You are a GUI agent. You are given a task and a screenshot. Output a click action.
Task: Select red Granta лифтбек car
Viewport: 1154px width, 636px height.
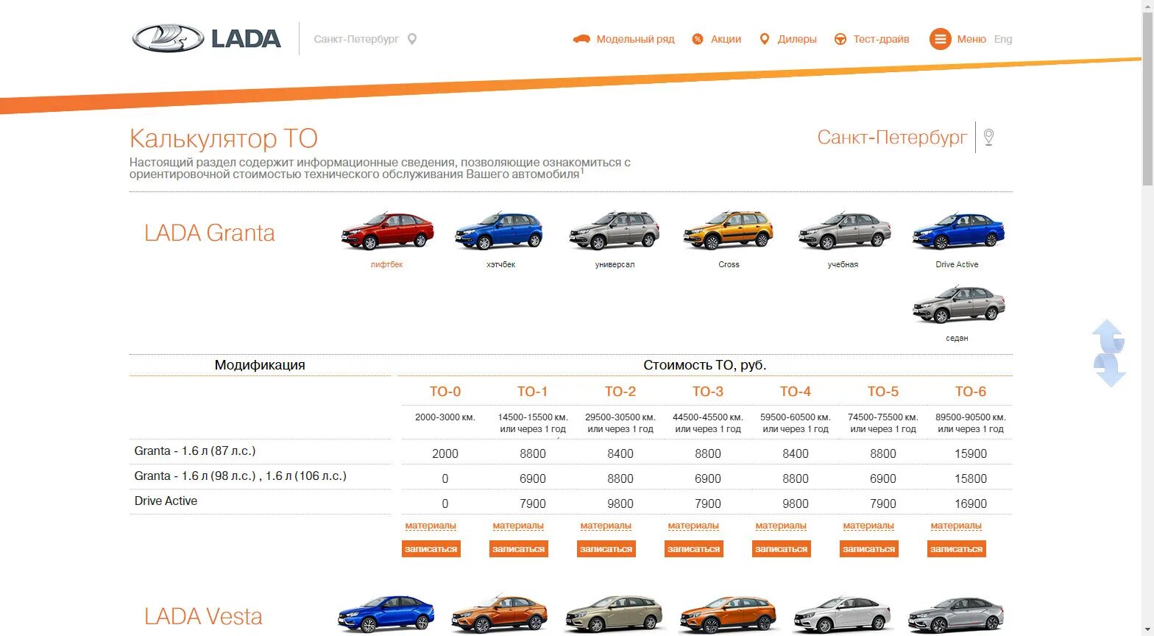pyautogui.click(x=387, y=231)
